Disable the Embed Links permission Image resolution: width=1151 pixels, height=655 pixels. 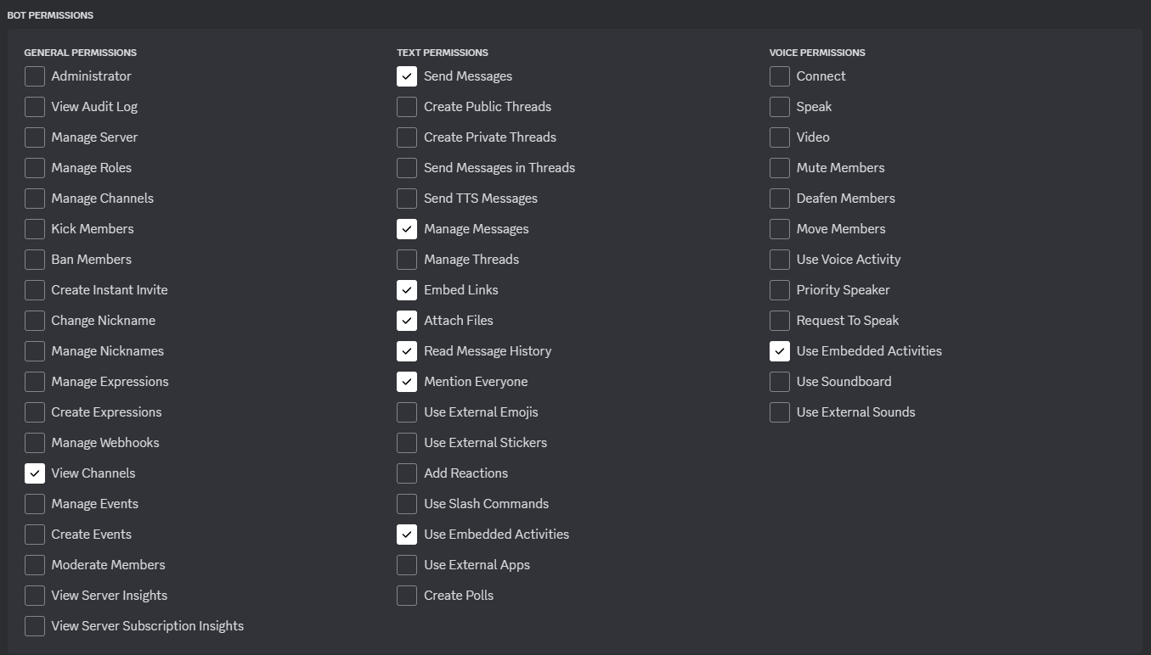(x=406, y=289)
